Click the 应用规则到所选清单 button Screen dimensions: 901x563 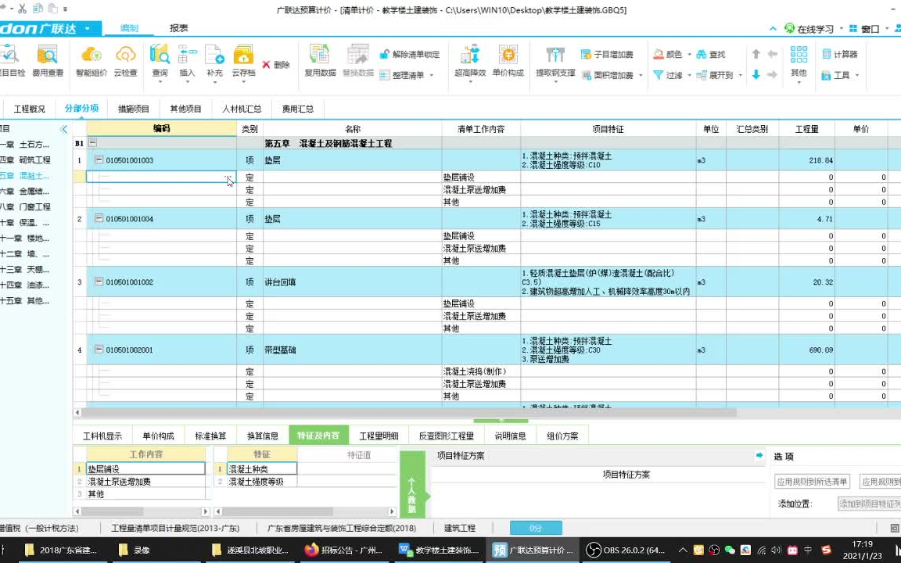point(814,481)
